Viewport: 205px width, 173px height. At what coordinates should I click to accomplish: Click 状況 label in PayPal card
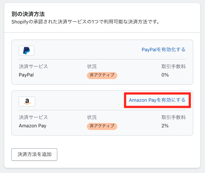92,67
